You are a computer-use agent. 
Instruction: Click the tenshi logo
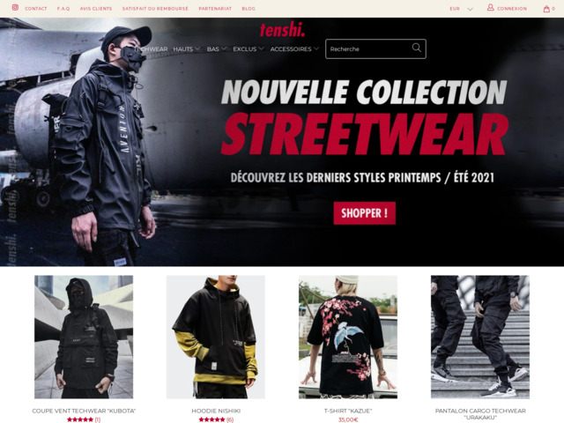pyautogui.click(x=282, y=30)
